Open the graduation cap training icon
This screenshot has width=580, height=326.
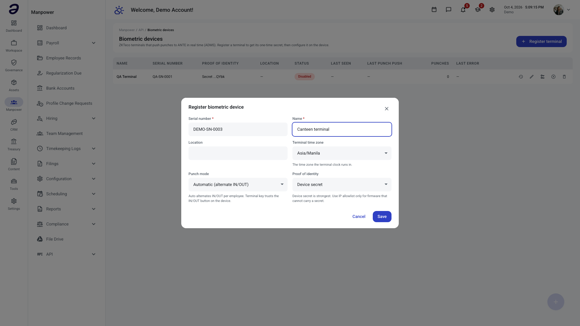click(478, 10)
